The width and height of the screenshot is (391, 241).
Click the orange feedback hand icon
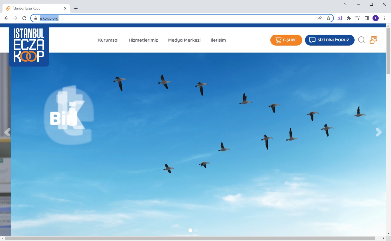coord(373,40)
